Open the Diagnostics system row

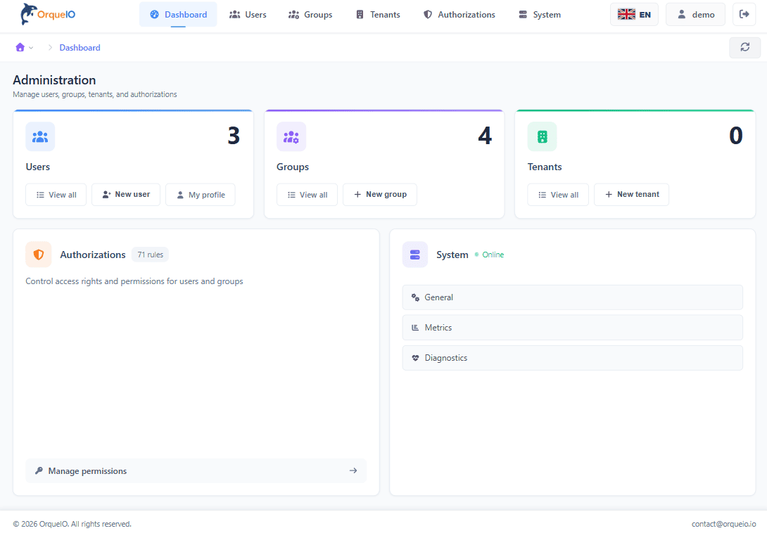pos(572,358)
